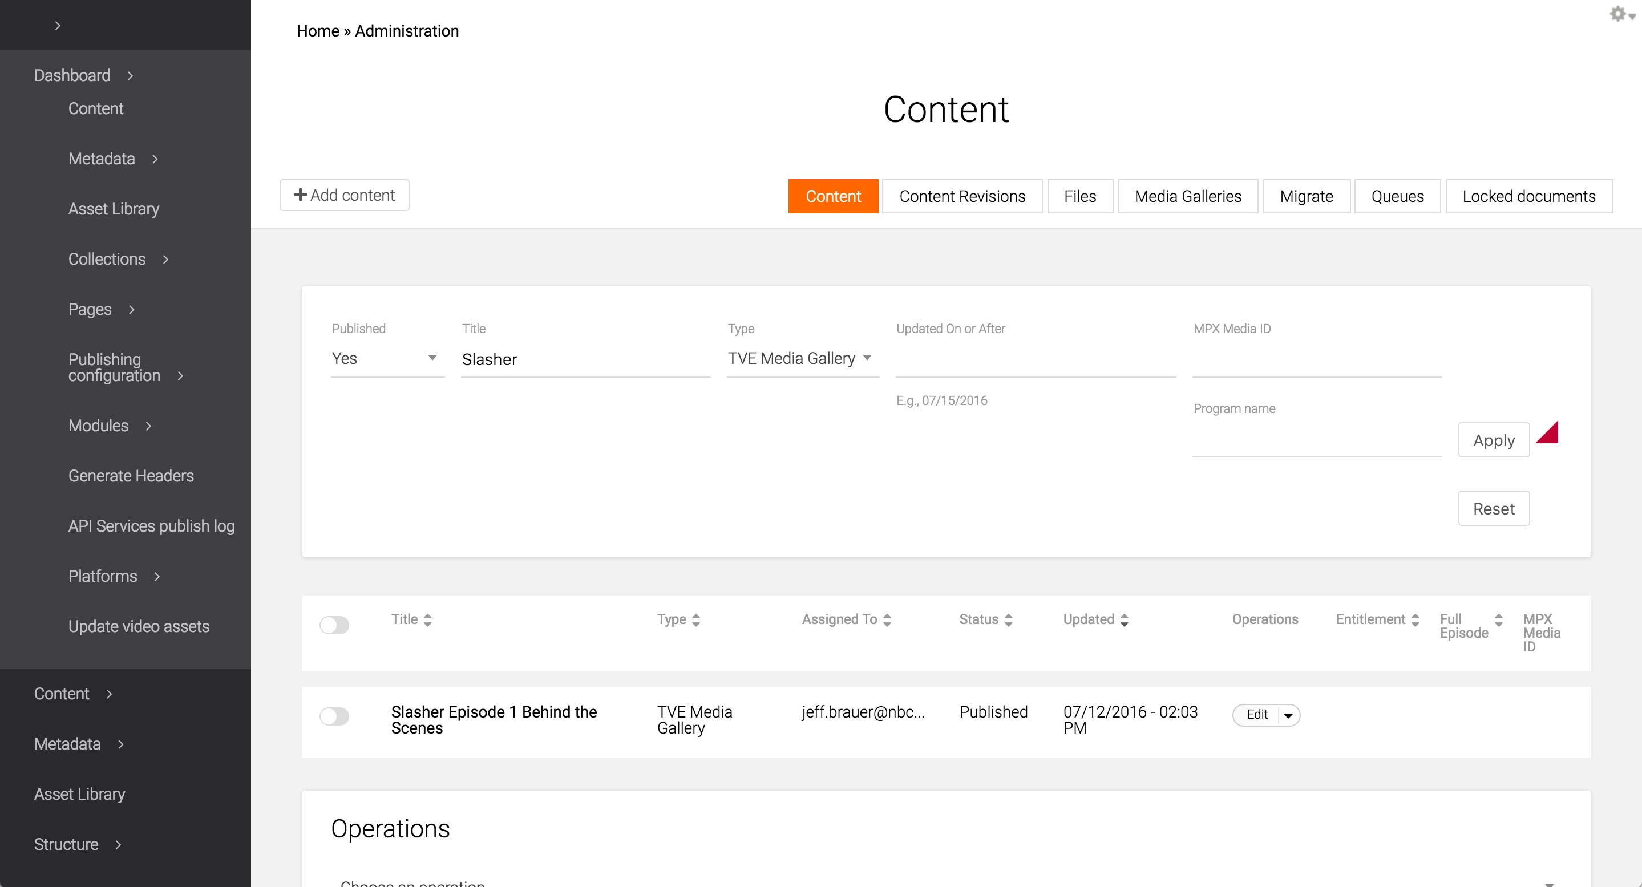1642x887 pixels.
Task: Click the Entitlement sort arrows
Action: (1415, 620)
